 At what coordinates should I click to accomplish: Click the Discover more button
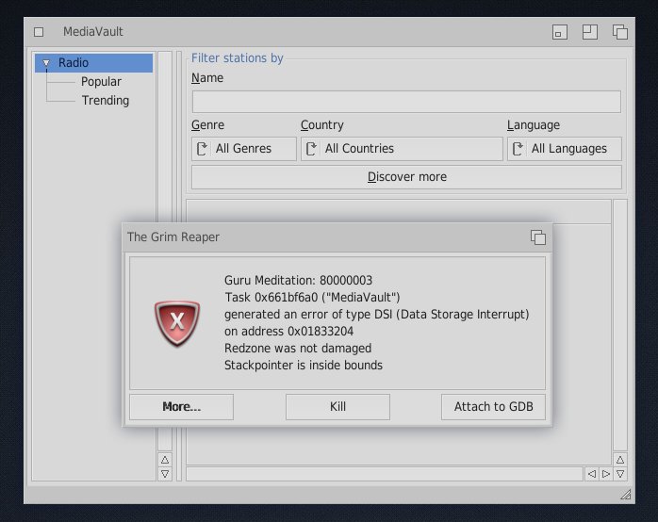(x=406, y=177)
